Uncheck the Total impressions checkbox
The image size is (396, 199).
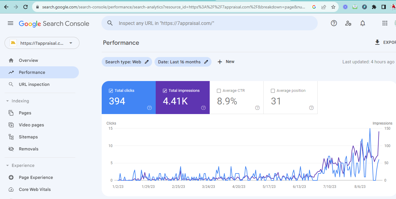(x=165, y=91)
